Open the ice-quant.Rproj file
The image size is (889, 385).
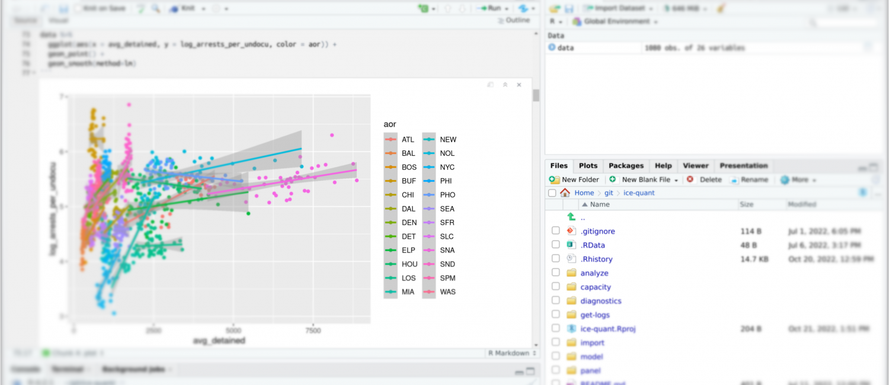click(x=608, y=329)
